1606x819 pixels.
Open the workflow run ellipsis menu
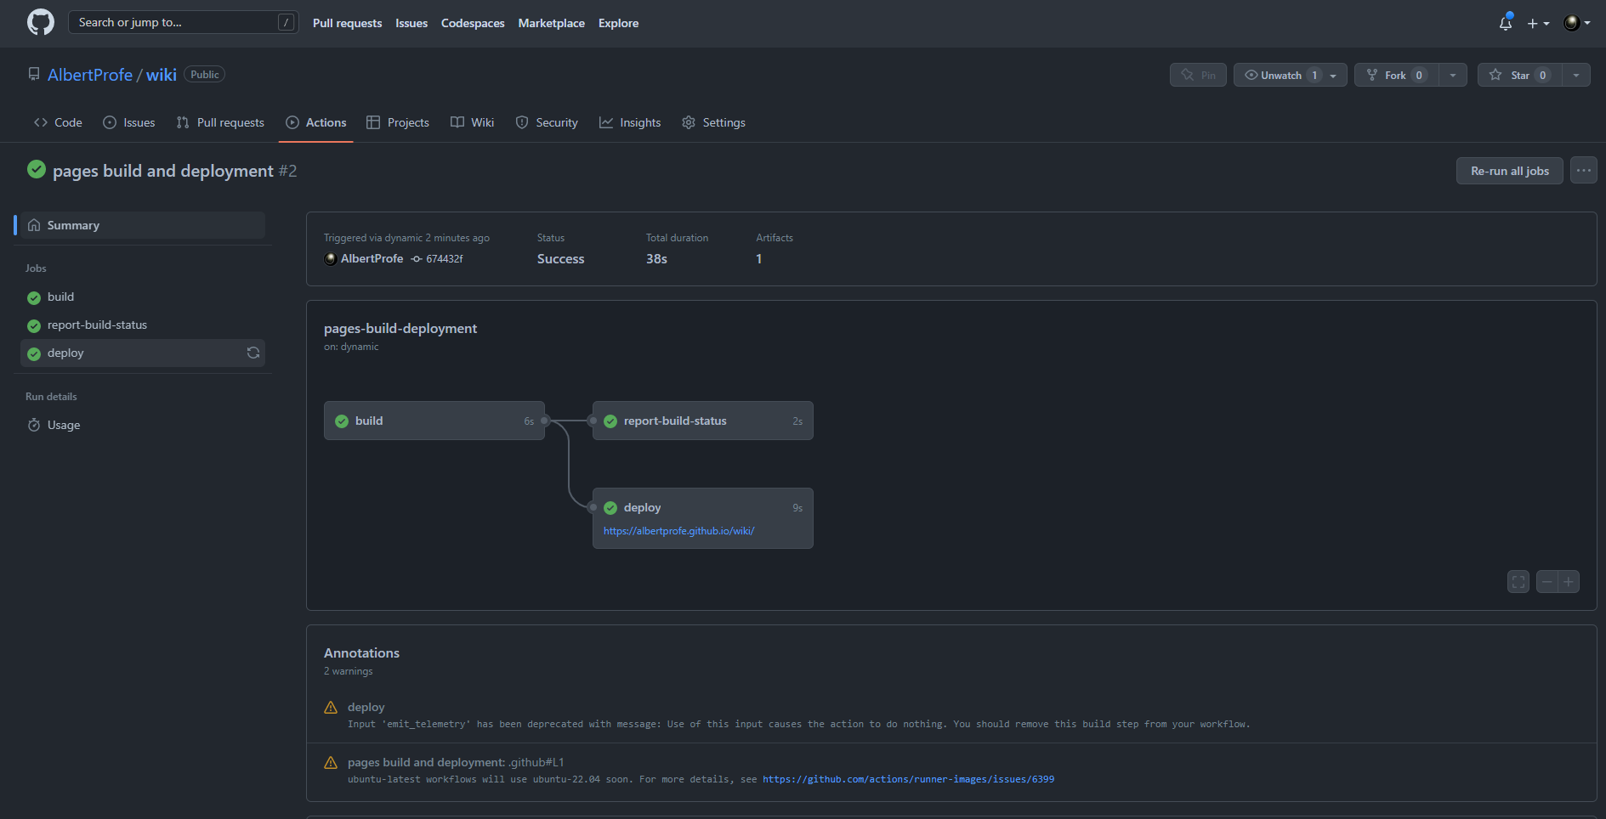click(1583, 171)
